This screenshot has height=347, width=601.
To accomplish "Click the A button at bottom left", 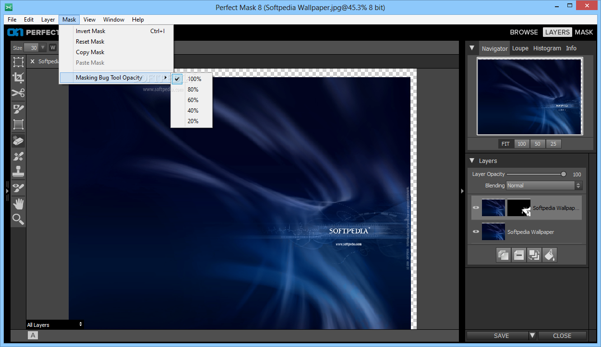I will pyautogui.click(x=33, y=335).
